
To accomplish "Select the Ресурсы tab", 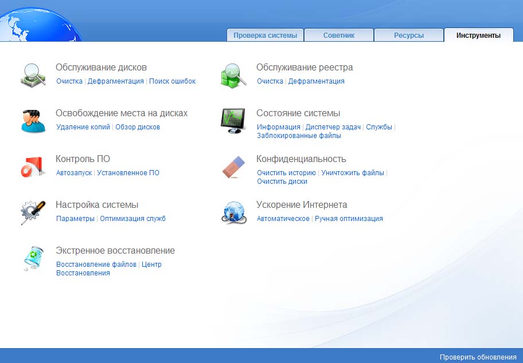I will (x=408, y=35).
